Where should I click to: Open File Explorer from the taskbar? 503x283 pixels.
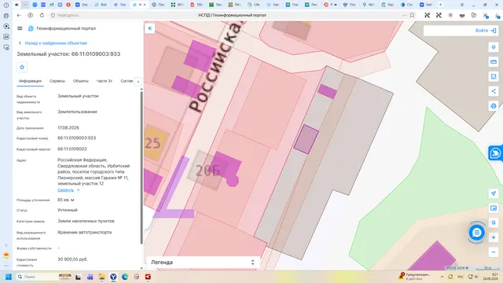click(101, 277)
